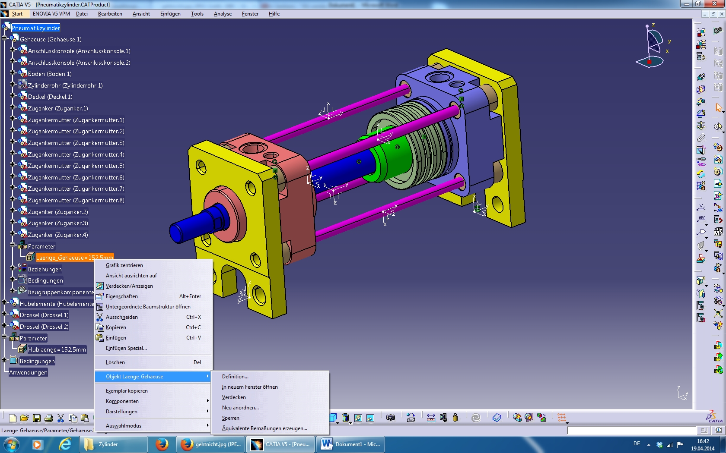Viewport: 726px width, 453px height.
Task: Open the Einfügen menu in menu bar
Action: [170, 14]
